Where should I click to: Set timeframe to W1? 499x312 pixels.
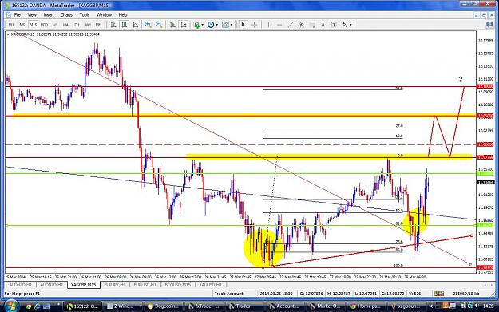point(88,25)
